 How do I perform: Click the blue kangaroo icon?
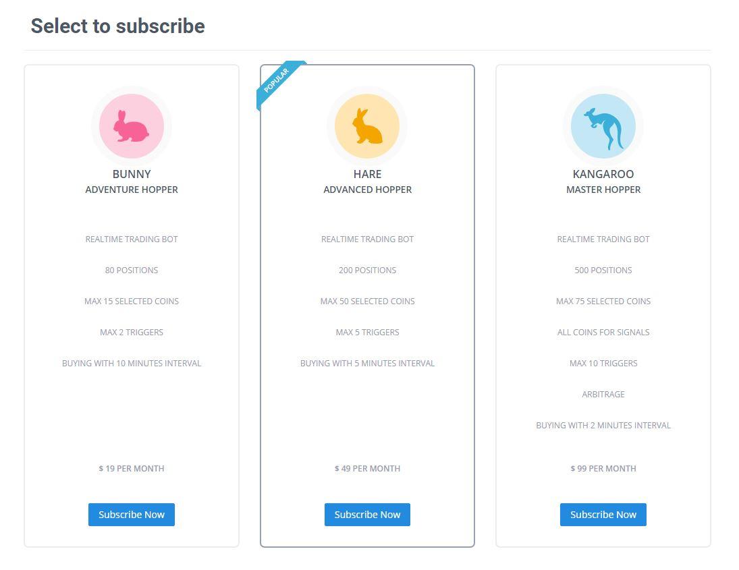tap(603, 125)
